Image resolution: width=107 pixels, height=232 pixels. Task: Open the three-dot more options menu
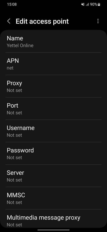pyautogui.click(x=98, y=21)
